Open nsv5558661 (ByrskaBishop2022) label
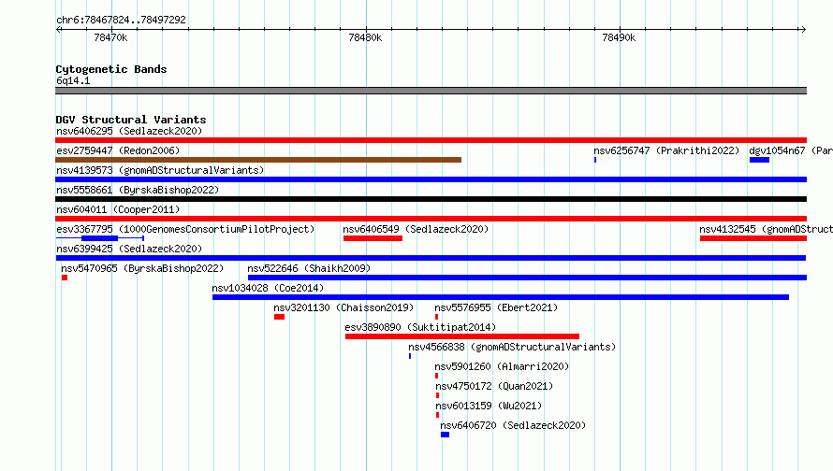 (x=138, y=190)
